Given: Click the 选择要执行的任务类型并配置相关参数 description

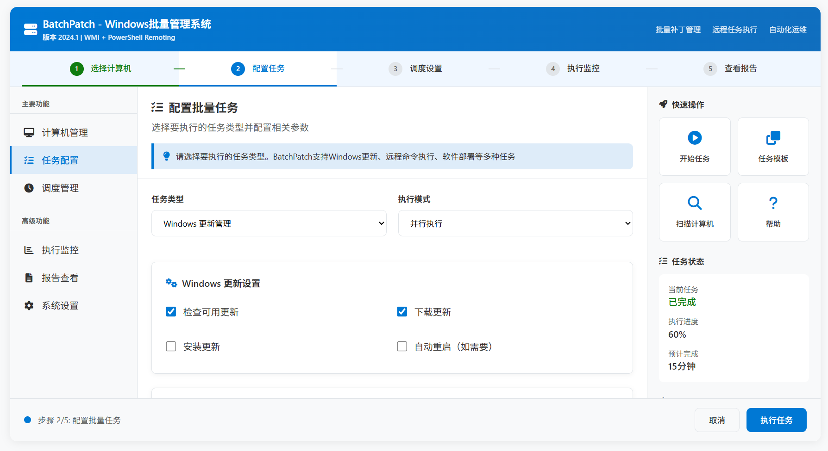Looking at the screenshot, I should (x=230, y=128).
